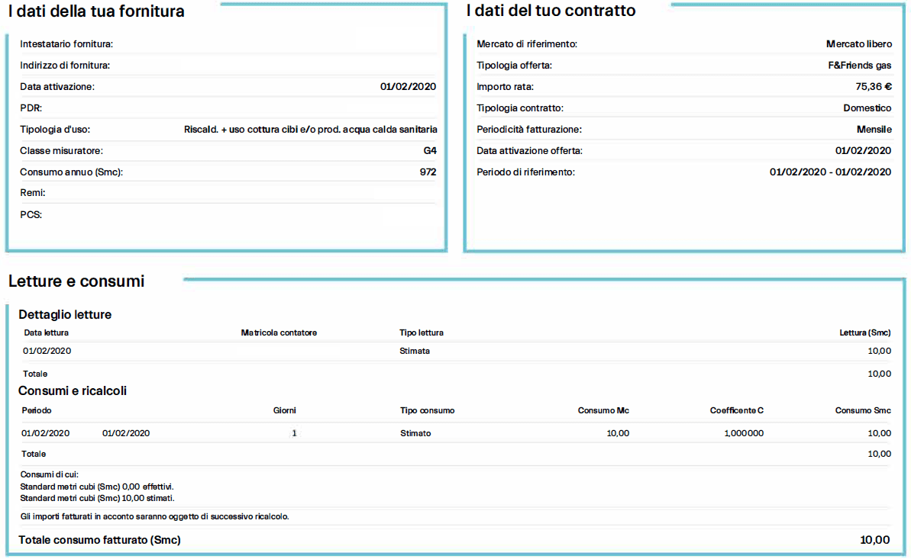This screenshot has width=911, height=559.
Task: Click the "Matricola contatore" column header
Action: click(279, 333)
